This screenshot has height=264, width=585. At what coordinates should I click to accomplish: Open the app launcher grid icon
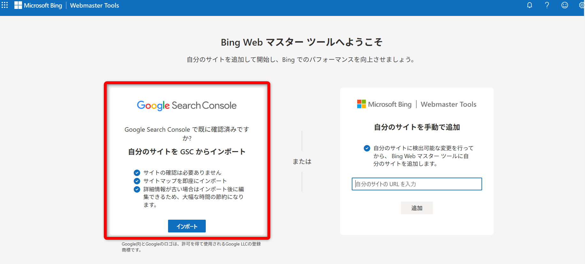(5, 5)
